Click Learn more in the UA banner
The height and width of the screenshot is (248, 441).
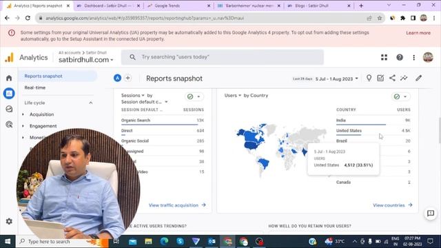pos(418,33)
